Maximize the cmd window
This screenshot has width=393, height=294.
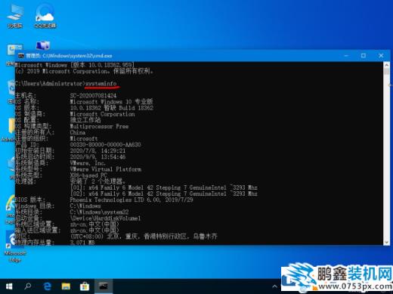point(364,56)
